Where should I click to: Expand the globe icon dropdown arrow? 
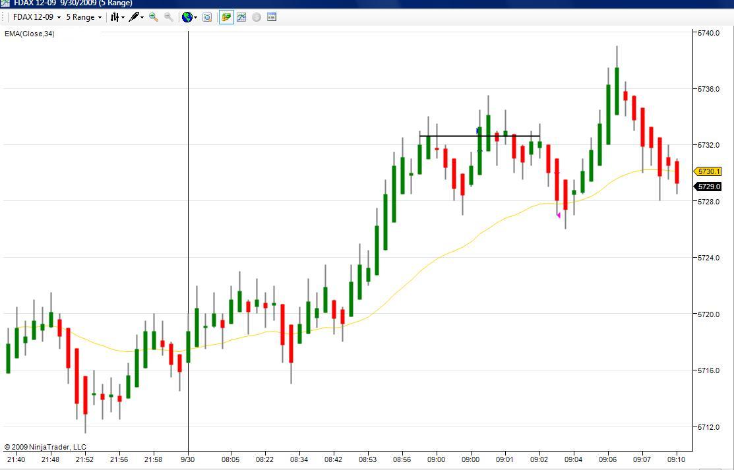pos(196,17)
